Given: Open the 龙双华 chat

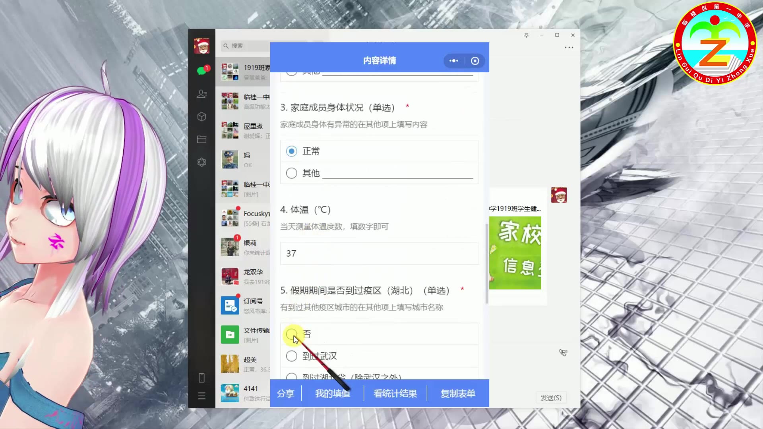Looking at the screenshot, I should click(x=243, y=276).
